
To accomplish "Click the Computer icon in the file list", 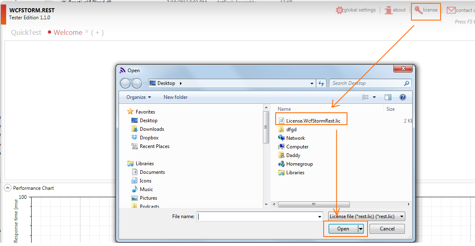I will pos(281,147).
